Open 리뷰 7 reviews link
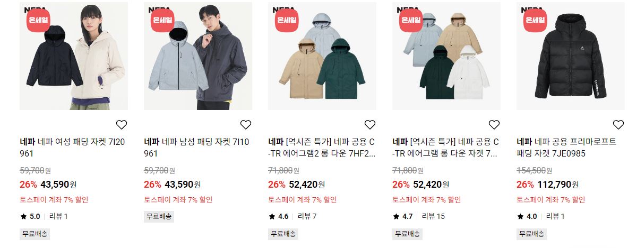The height and width of the screenshot is (248, 628). 307,216
